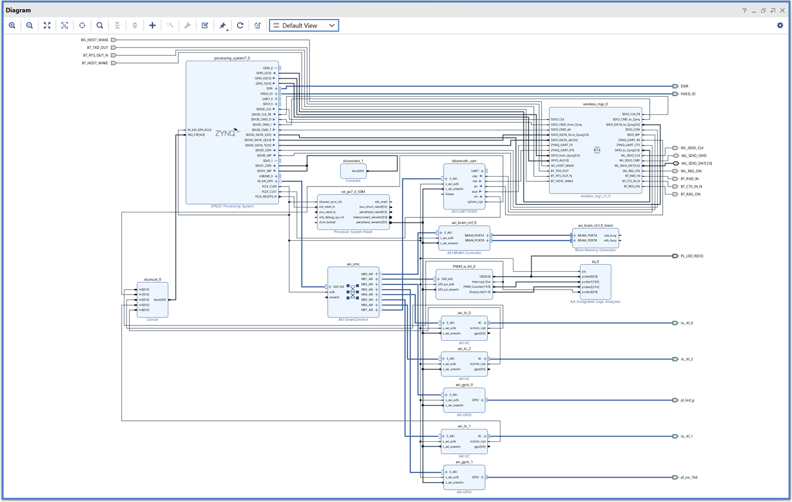Activate the Select Area tool

pos(65,25)
